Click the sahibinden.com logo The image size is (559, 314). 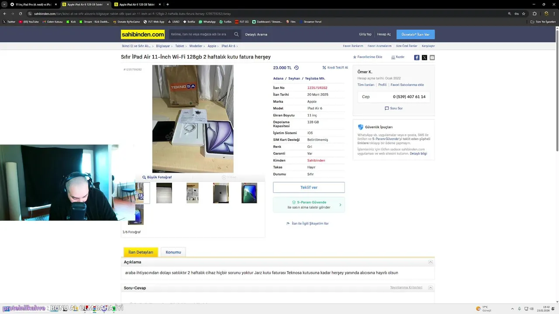click(x=143, y=34)
